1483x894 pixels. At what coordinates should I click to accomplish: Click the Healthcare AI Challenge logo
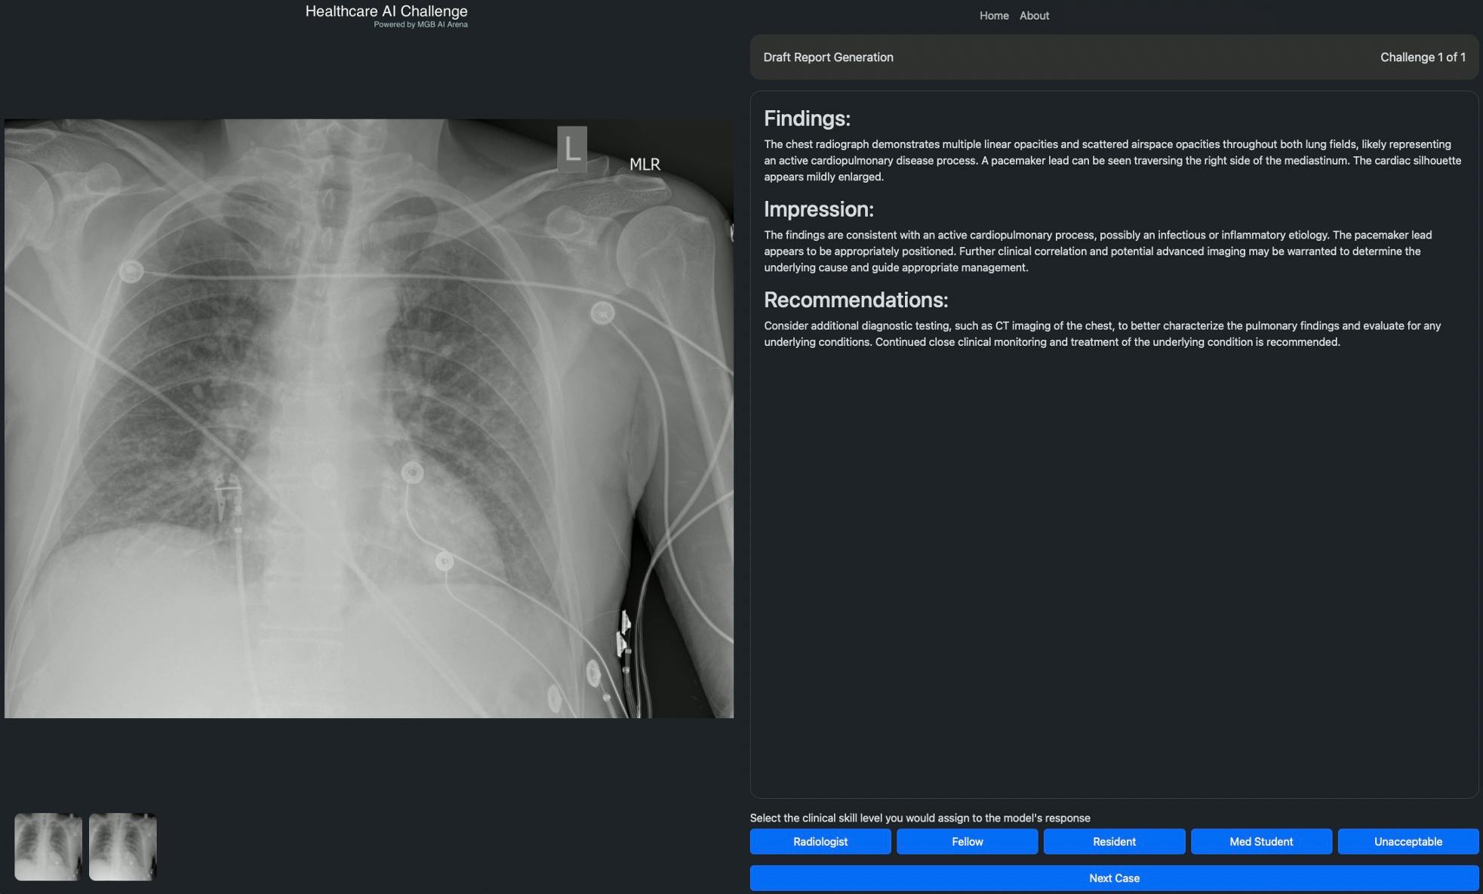click(386, 11)
